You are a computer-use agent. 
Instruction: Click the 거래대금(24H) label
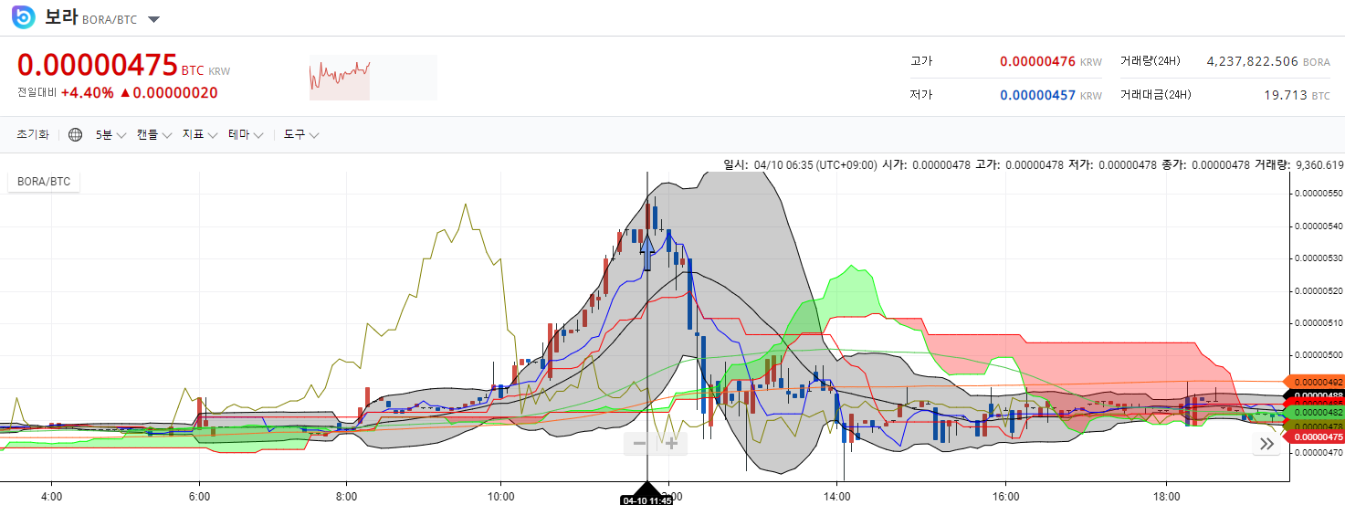click(x=1155, y=94)
